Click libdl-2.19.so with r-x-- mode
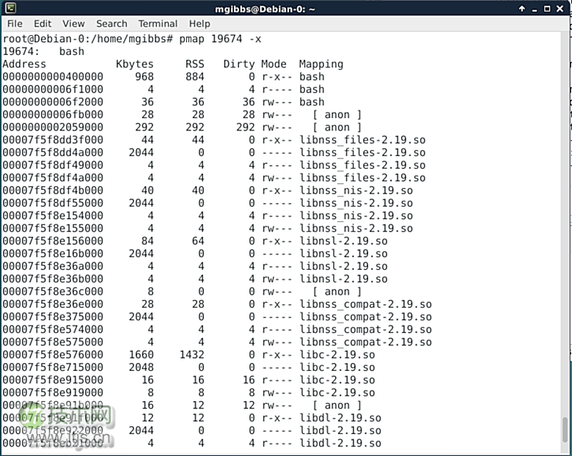 click(x=340, y=418)
